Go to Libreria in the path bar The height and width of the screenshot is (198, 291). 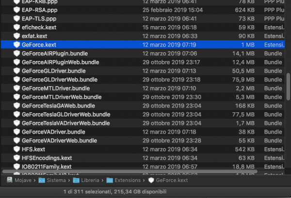[x=90, y=180]
